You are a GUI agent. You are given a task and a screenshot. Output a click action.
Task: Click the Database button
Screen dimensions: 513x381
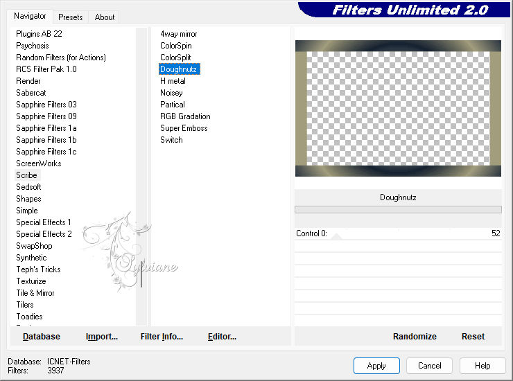pyautogui.click(x=42, y=336)
